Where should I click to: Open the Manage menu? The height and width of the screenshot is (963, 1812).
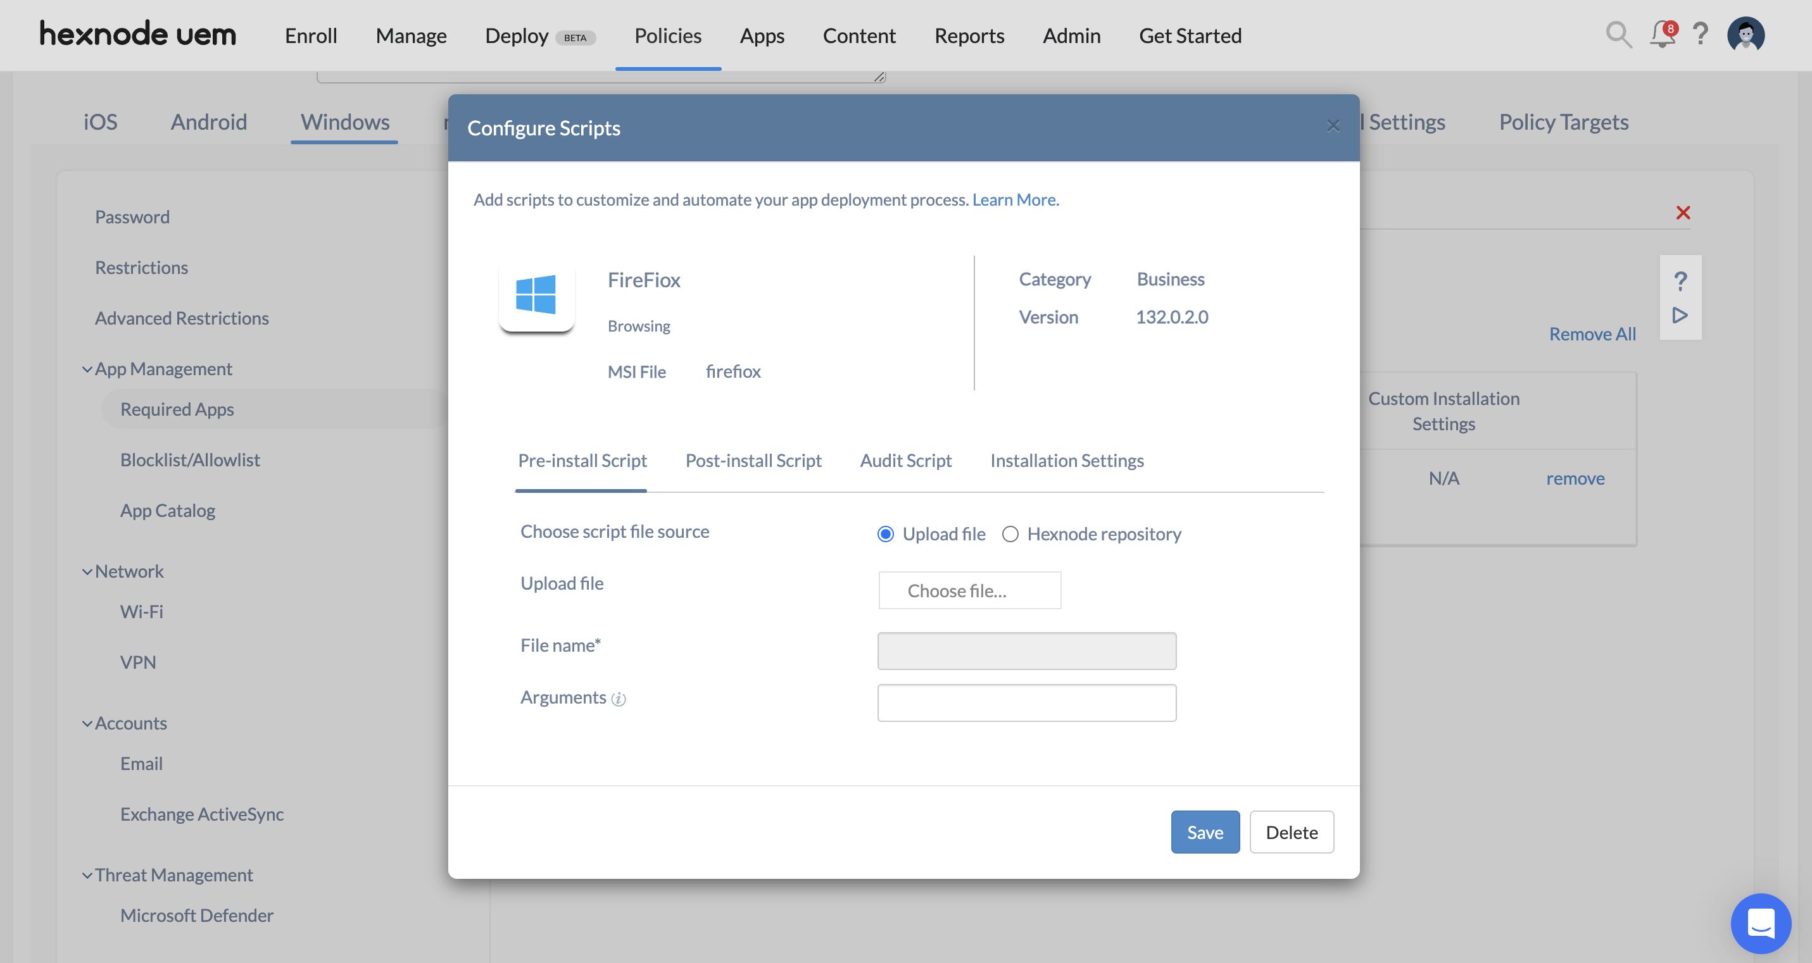[411, 35]
